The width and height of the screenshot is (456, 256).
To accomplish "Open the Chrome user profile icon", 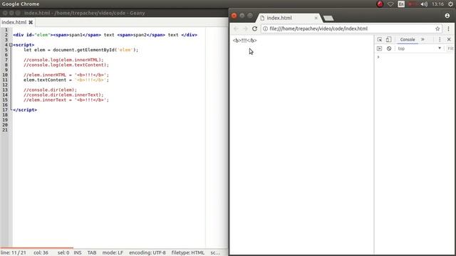I will point(447,16).
